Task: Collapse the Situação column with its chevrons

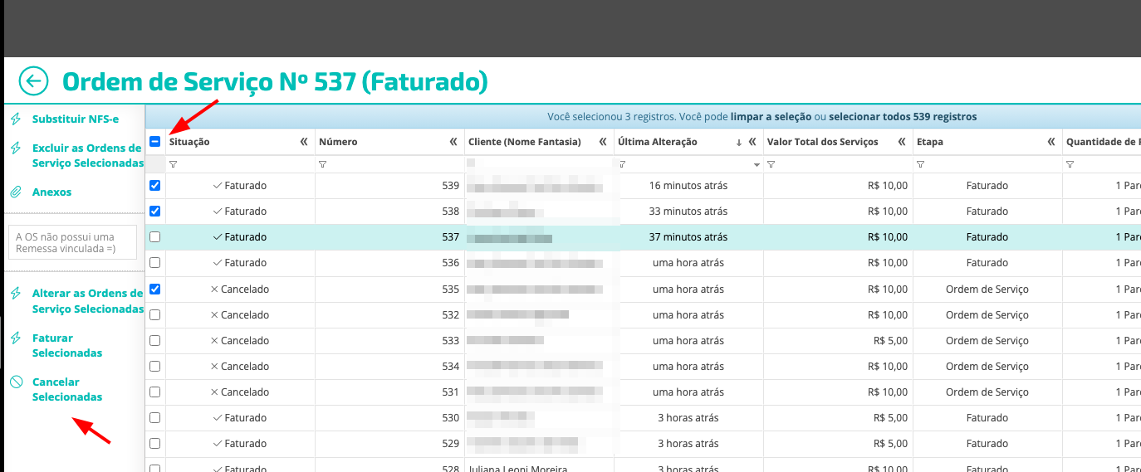Action: click(304, 142)
